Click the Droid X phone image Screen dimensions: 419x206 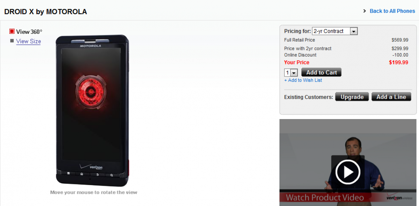[93, 111]
